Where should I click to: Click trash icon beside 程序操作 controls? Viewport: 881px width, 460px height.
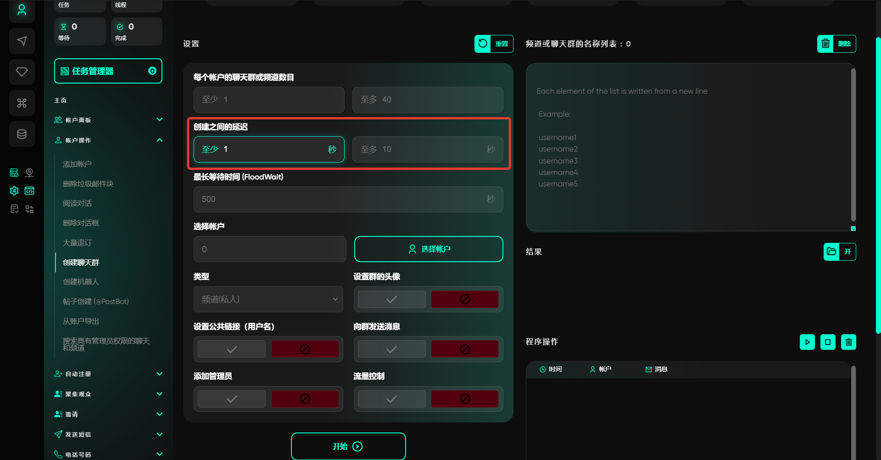click(x=848, y=342)
